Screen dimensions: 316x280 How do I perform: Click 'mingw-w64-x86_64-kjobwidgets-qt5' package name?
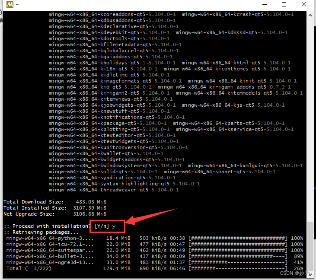point(97,105)
